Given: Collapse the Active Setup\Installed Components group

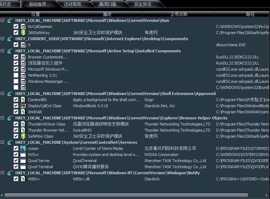Looking at the screenshot, I should point(3,51).
